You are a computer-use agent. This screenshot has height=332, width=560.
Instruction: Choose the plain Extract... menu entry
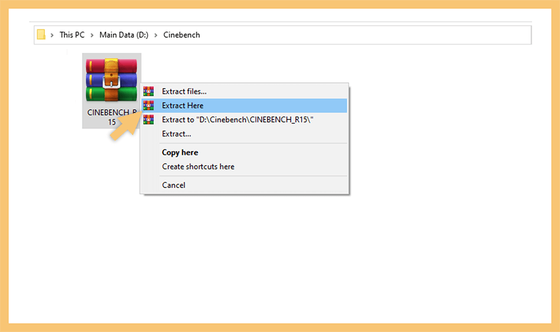[x=244, y=134]
